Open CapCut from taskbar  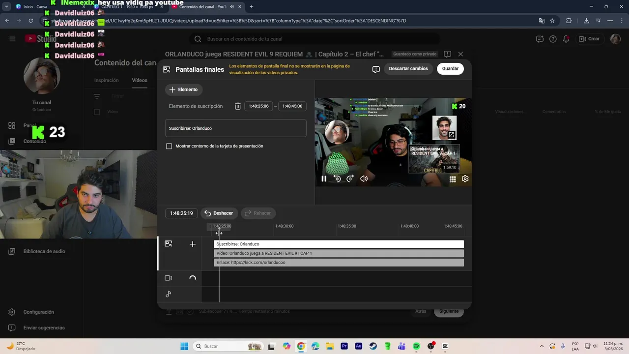pyautogui.click(x=445, y=346)
